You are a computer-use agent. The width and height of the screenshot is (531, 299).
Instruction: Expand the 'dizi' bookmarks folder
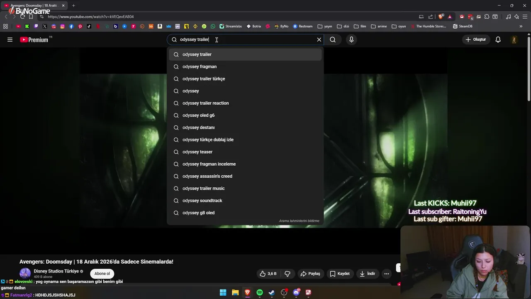[x=343, y=26]
